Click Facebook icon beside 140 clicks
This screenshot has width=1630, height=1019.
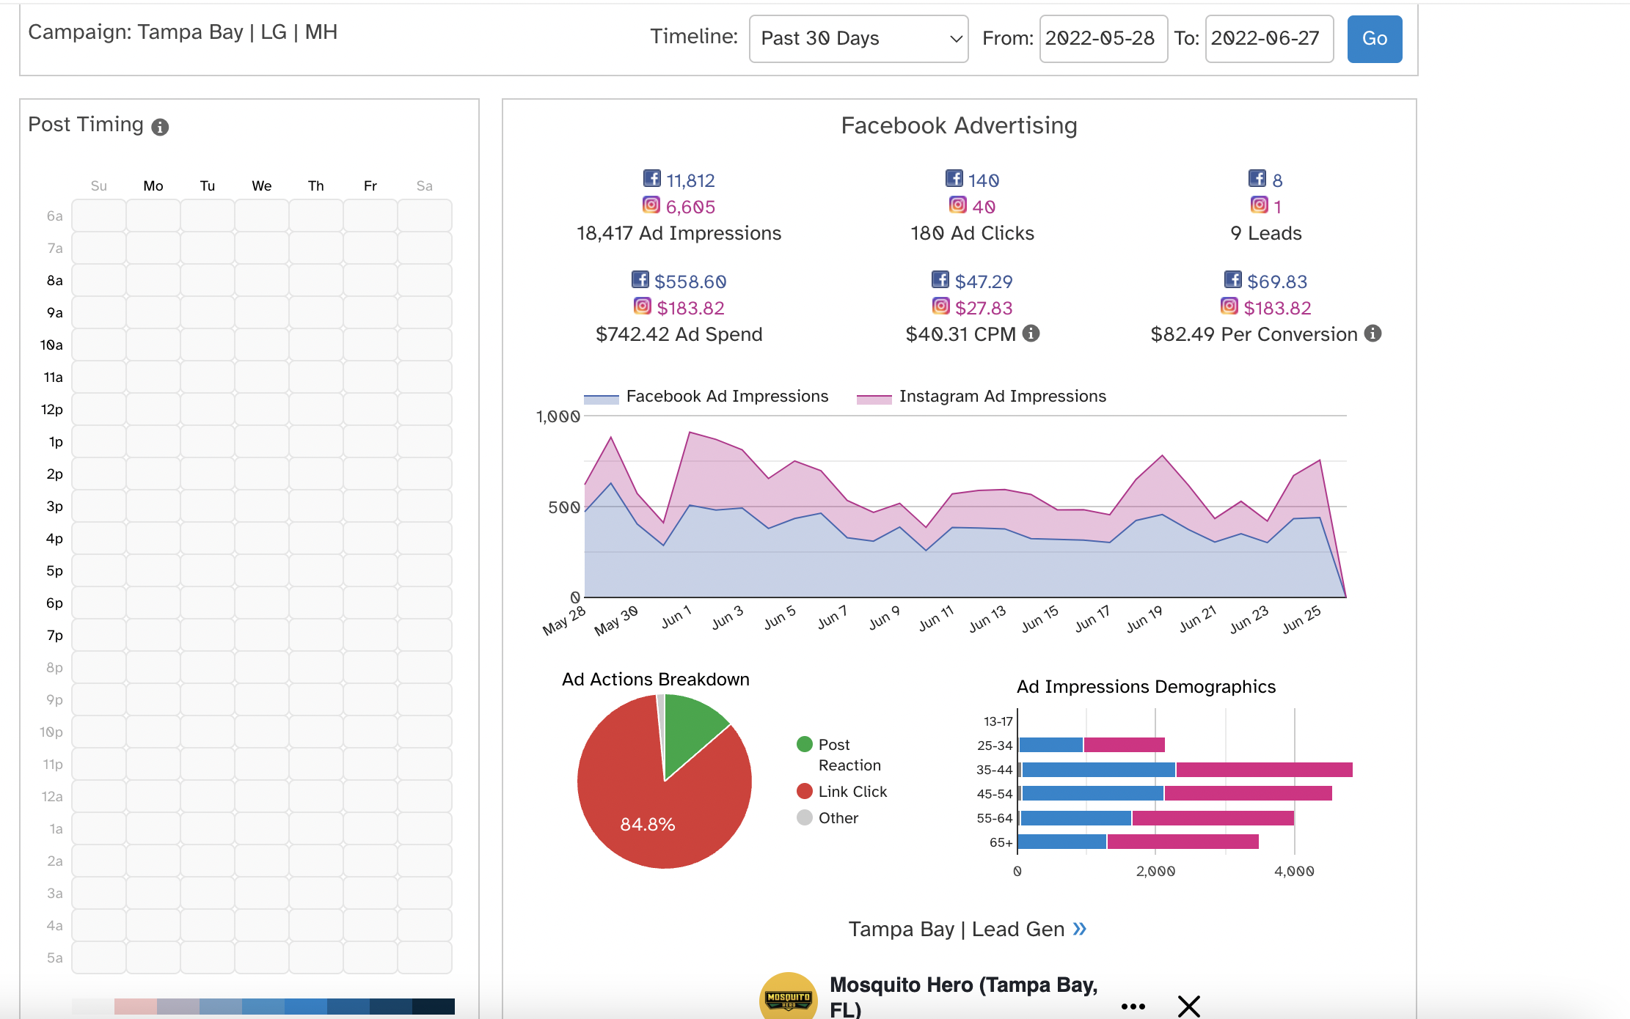click(954, 178)
